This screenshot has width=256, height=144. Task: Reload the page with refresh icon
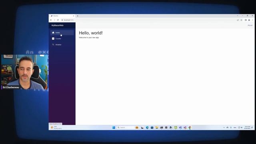[58, 20]
